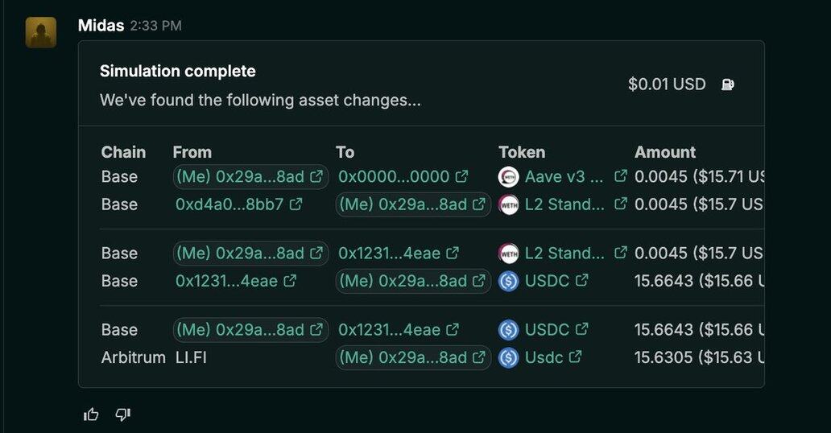This screenshot has width=831, height=433.
Task: Click the Midas user avatar
Action: tap(41, 33)
